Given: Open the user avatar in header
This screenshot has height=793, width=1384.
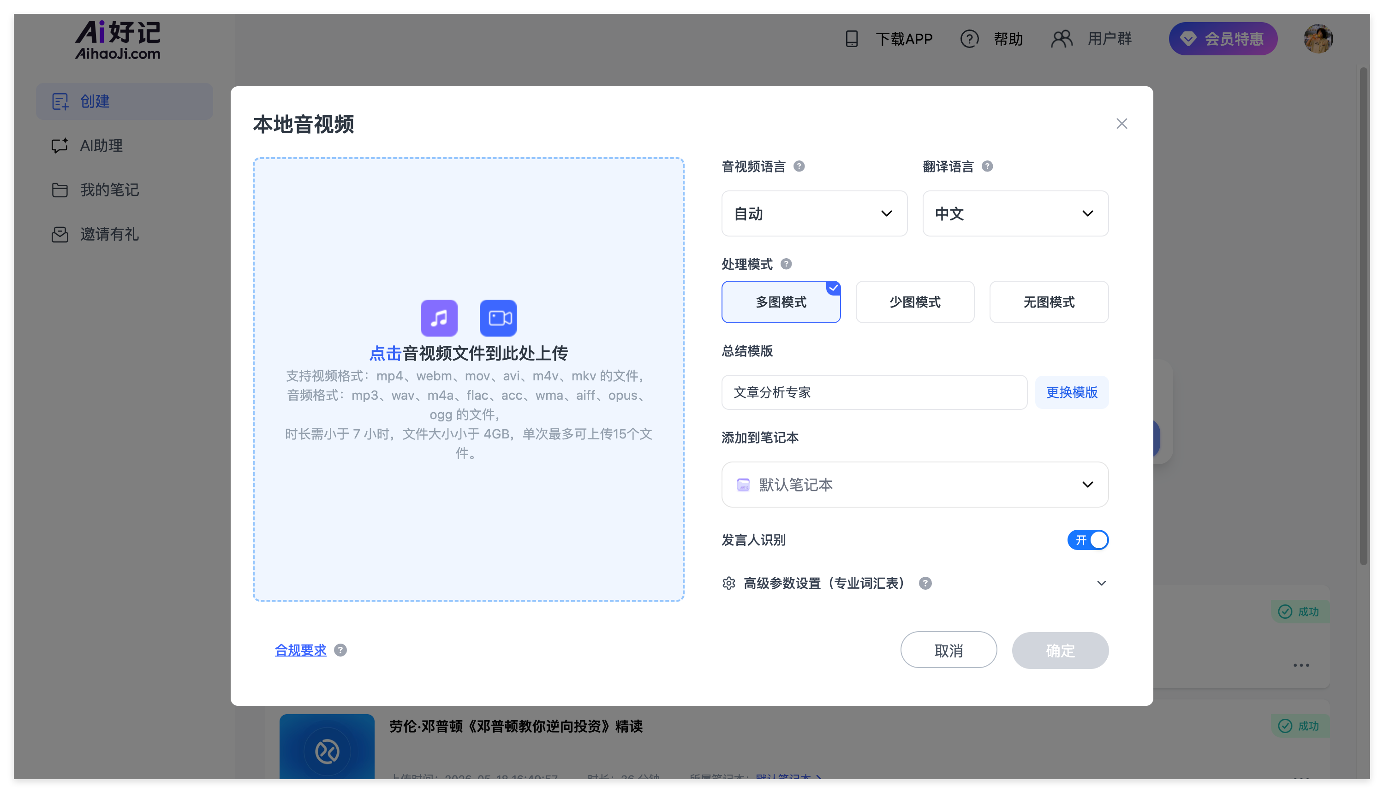Looking at the screenshot, I should [x=1318, y=39].
